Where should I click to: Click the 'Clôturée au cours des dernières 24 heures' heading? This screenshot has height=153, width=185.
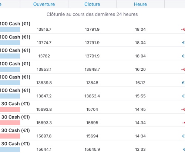click(92, 14)
